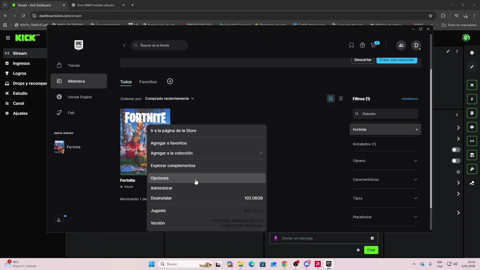Select Administrar in the context menu
480x270 pixels.
[x=207, y=188]
